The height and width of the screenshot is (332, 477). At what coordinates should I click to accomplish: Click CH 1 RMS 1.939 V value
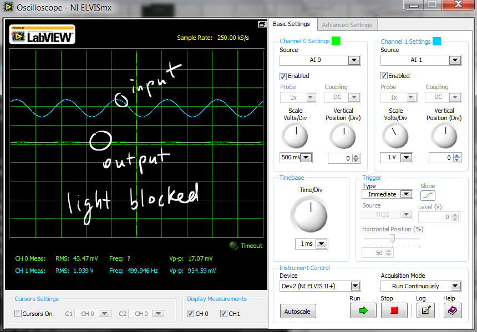[x=83, y=271]
